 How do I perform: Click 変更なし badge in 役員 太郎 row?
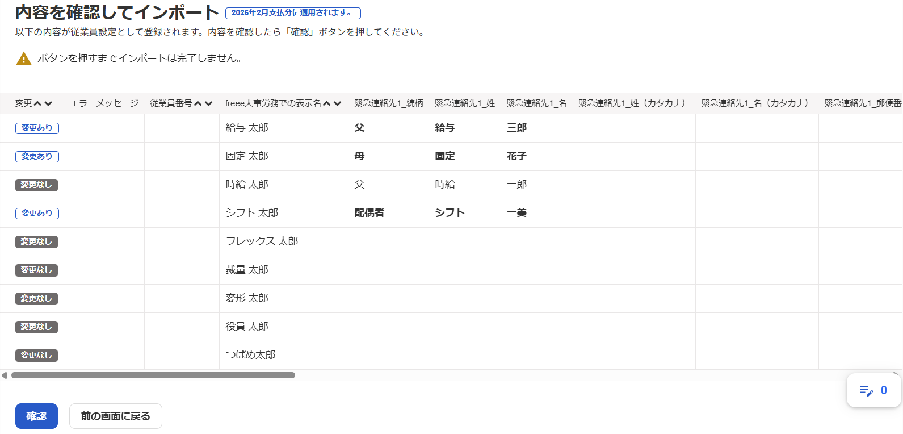[x=36, y=327]
